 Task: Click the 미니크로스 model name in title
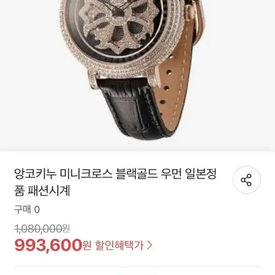[86, 174]
